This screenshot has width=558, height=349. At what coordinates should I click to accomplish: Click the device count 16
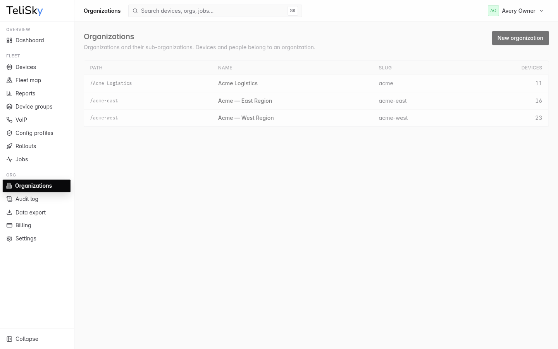point(539,101)
